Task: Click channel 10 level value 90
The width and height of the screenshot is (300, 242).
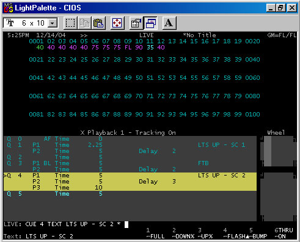Action: (x=139, y=48)
